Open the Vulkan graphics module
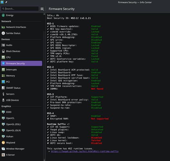 (21, 137)
